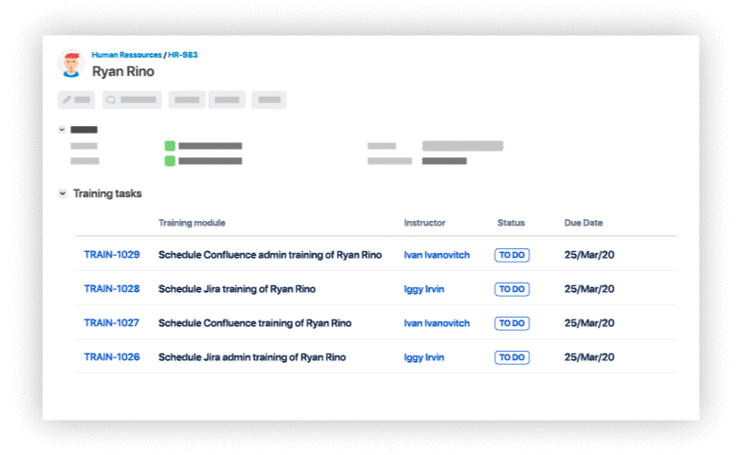Click the TO DO status of TRAIN-1026

point(512,357)
